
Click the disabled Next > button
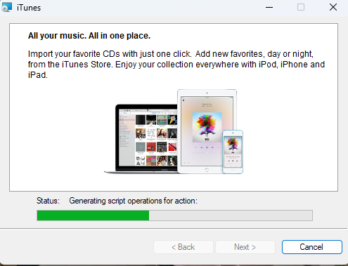(x=245, y=247)
